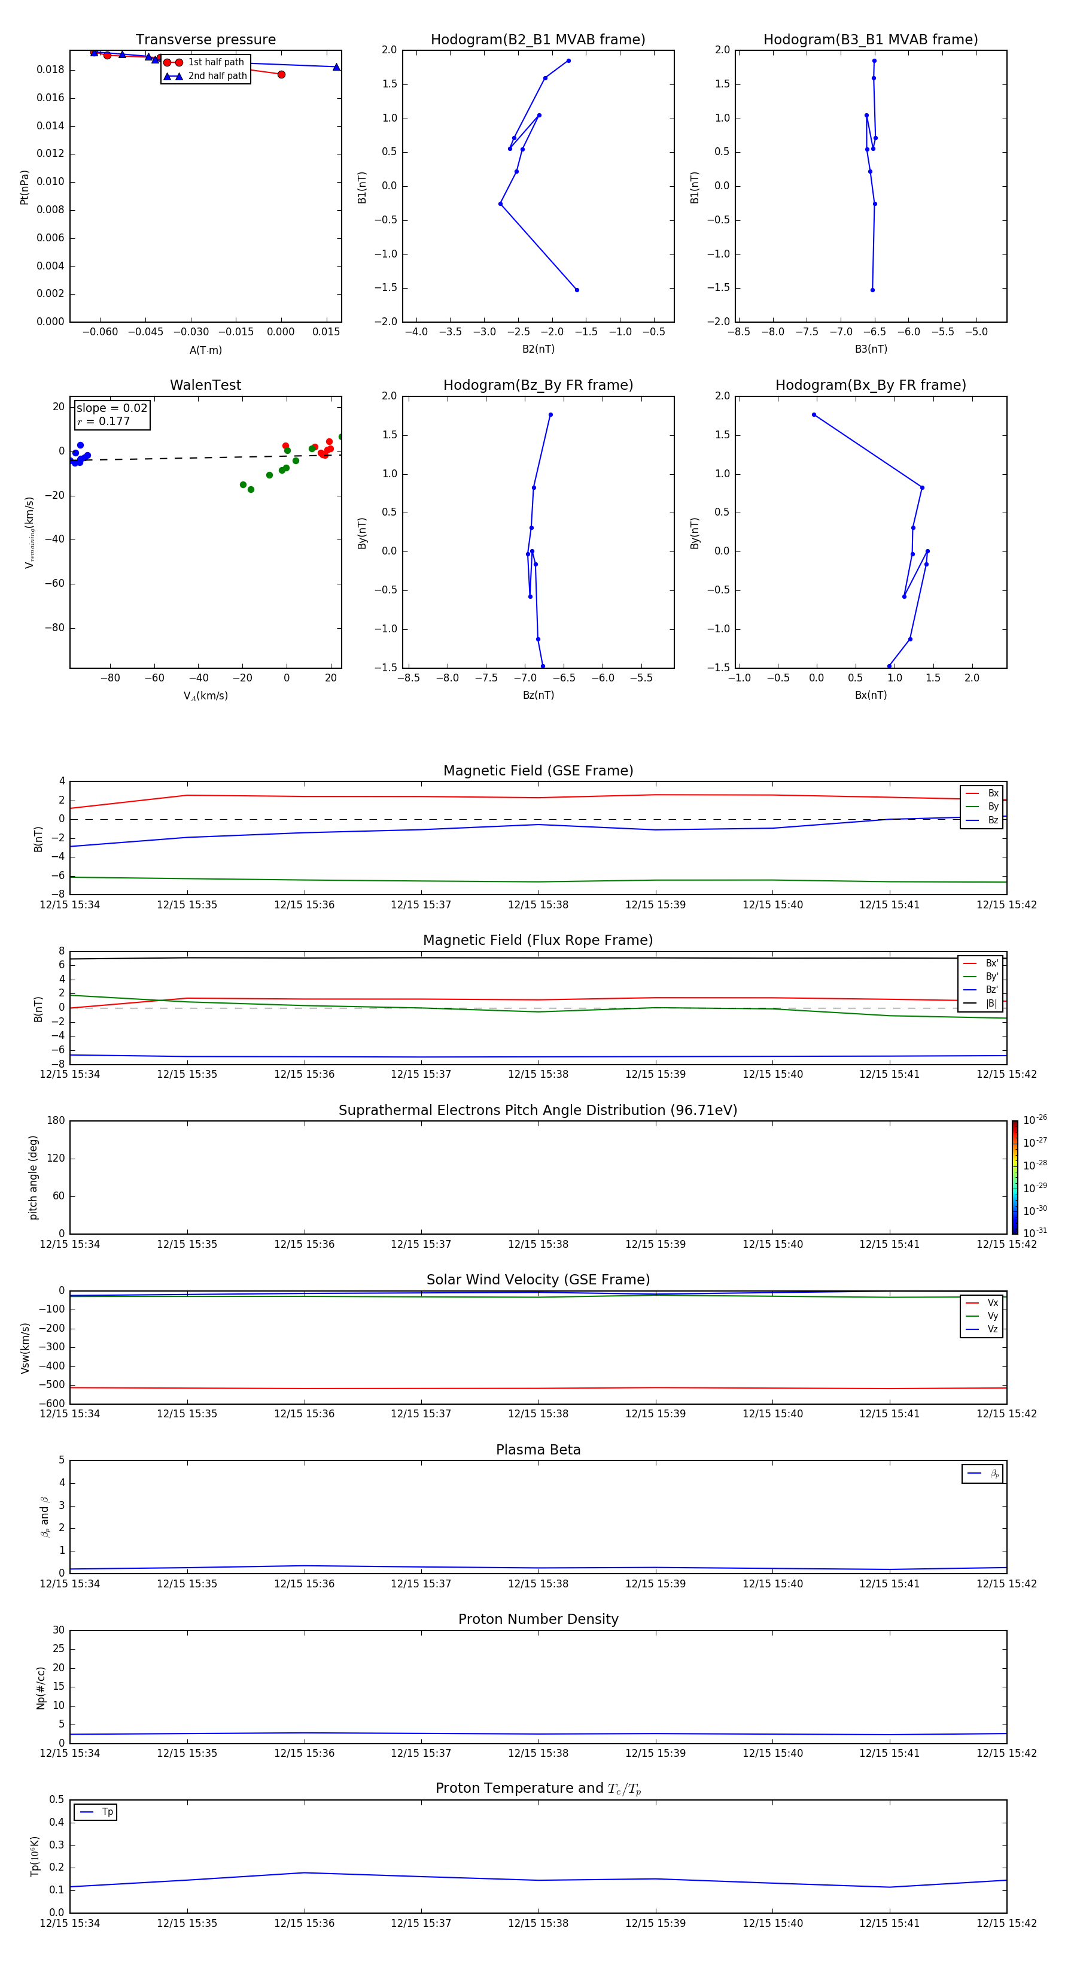Click the '10^-26' colorbar label
Image resolution: width=1077 pixels, height=1976 pixels.
(1035, 1120)
